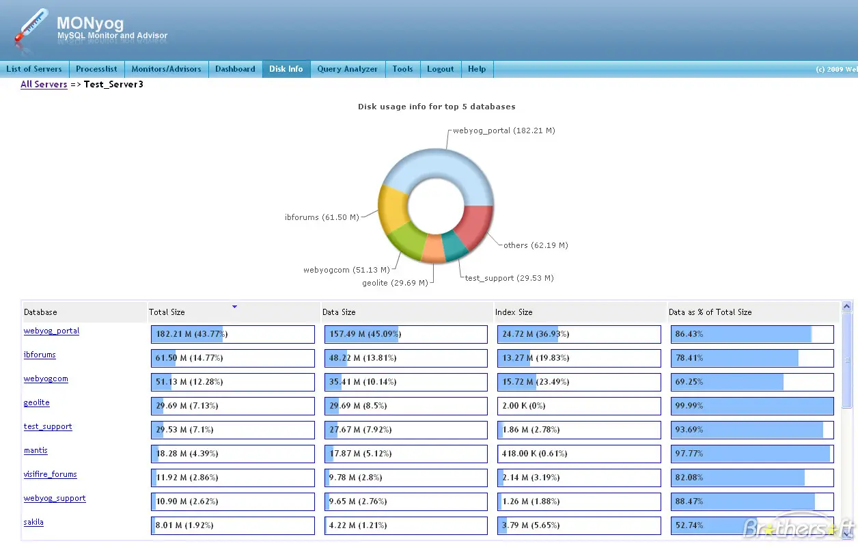
Task: Click the 13.27 M (19.83%) index size cell
Action: (579, 358)
